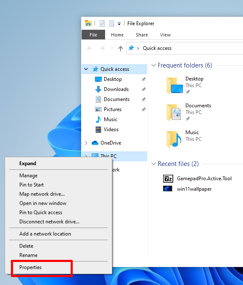Choose Add a network location

tap(58, 234)
